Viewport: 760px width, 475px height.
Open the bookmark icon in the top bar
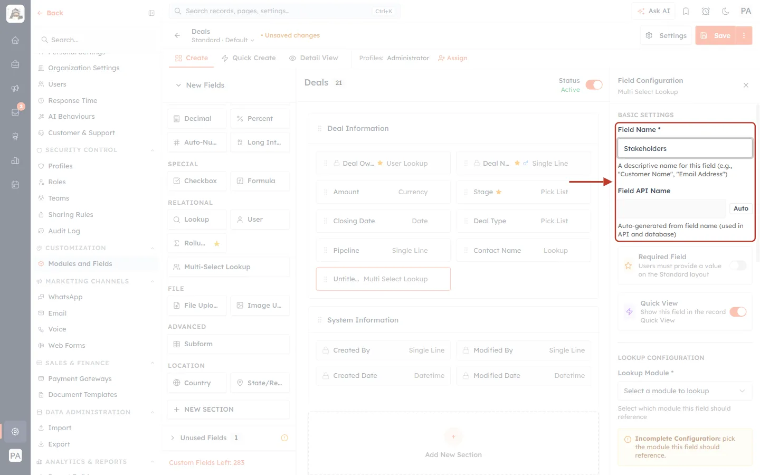click(686, 11)
